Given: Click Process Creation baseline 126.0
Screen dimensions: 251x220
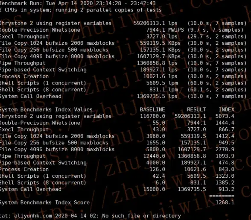Looking at the screenshot, I should (x=157, y=169).
